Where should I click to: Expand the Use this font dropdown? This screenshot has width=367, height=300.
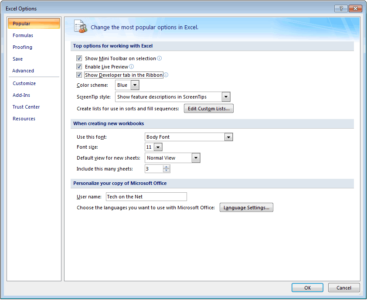point(228,137)
